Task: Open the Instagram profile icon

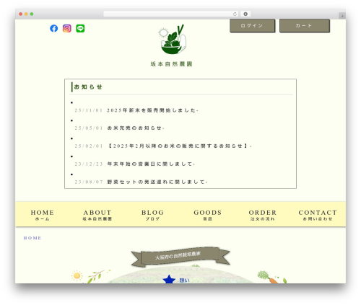Action: click(x=67, y=28)
